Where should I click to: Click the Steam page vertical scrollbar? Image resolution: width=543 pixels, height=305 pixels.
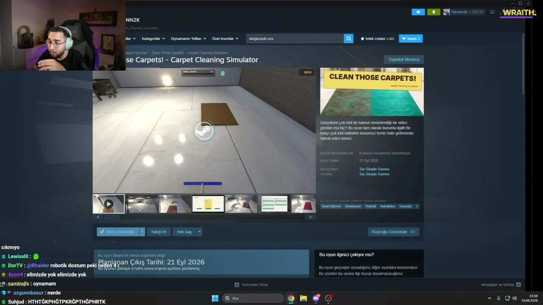click(523, 64)
